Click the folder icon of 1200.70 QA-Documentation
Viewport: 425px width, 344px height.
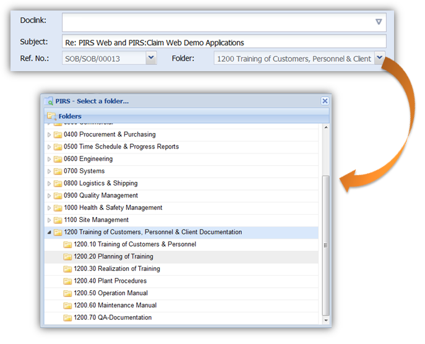[x=67, y=318]
